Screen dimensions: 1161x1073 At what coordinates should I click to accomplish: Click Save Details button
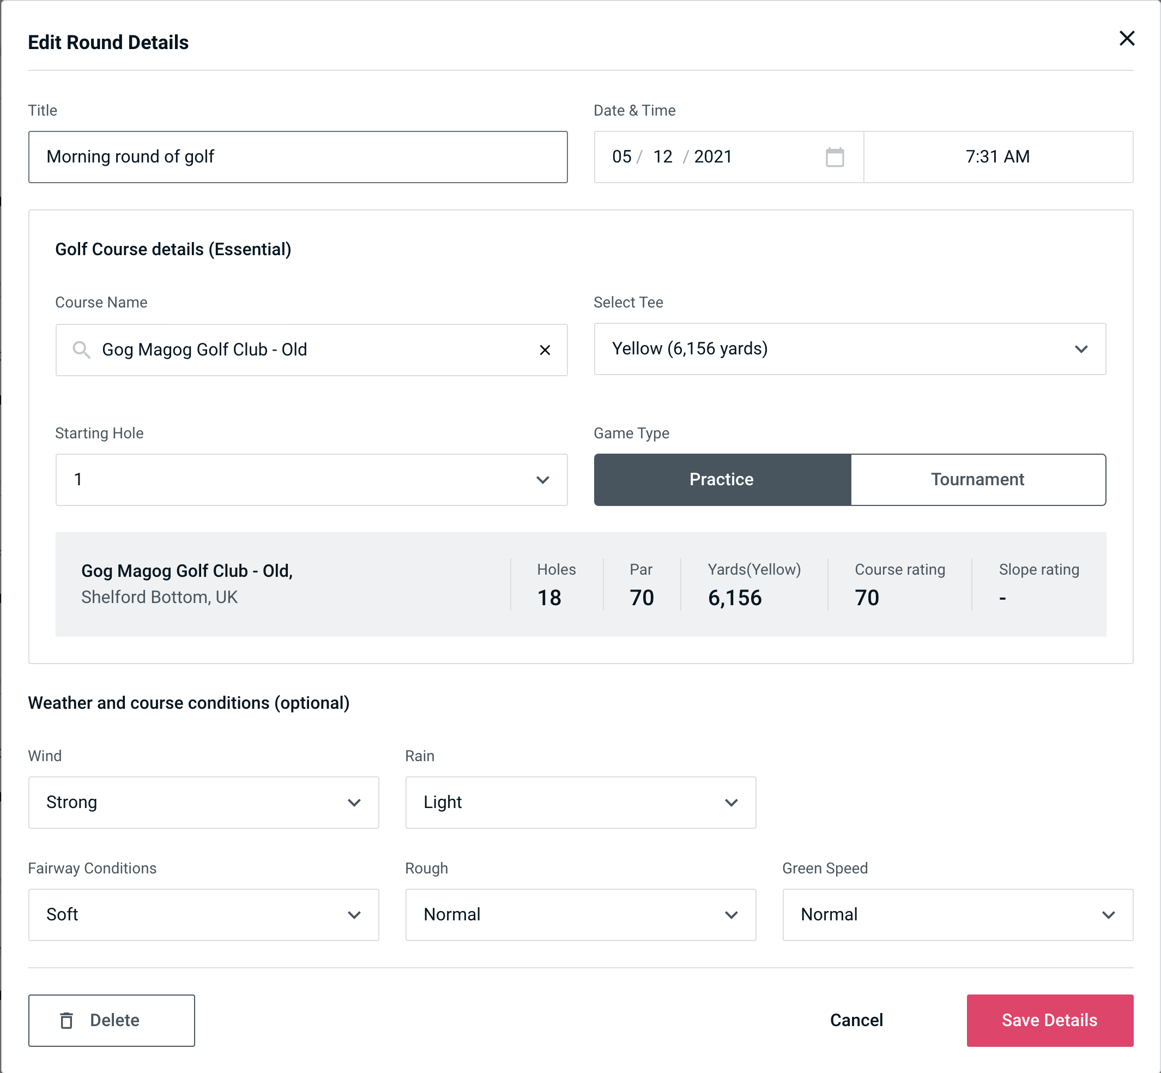coord(1049,1021)
